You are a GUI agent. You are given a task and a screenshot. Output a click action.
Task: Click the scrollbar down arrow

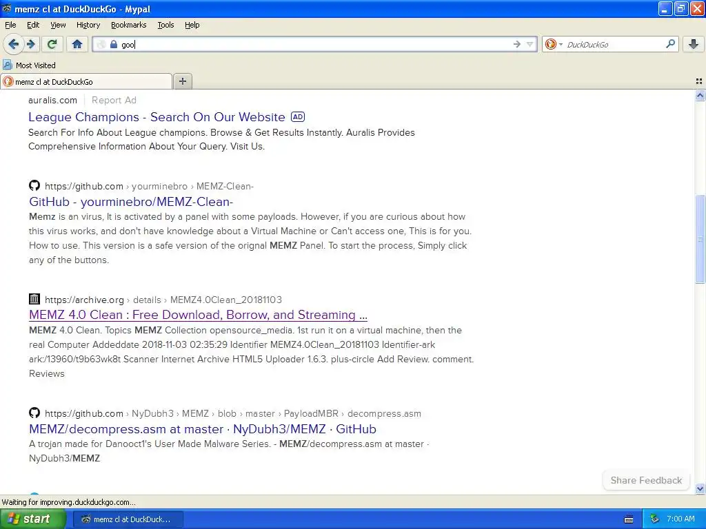(700, 488)
